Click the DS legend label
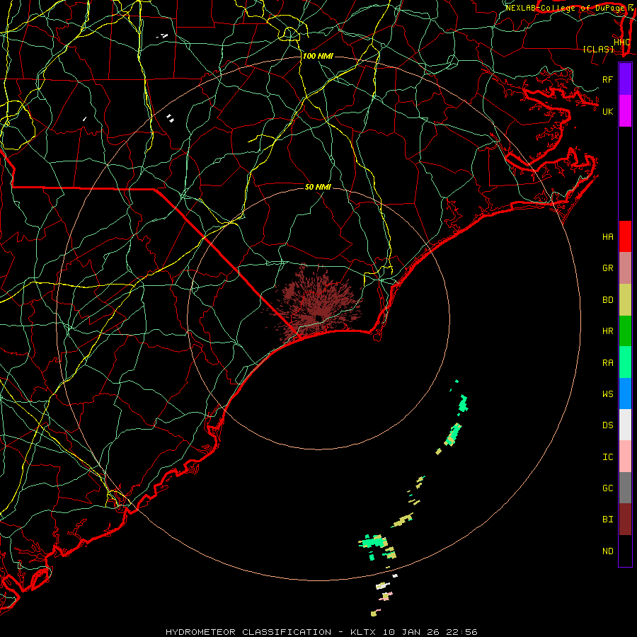637x637 pixels. (x=607, y=425)
